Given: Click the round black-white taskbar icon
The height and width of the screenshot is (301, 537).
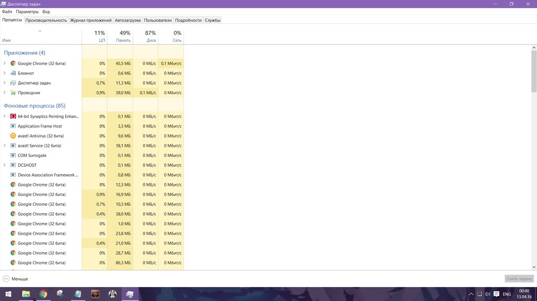Looking at the screenshot, I should coord(112,294).
